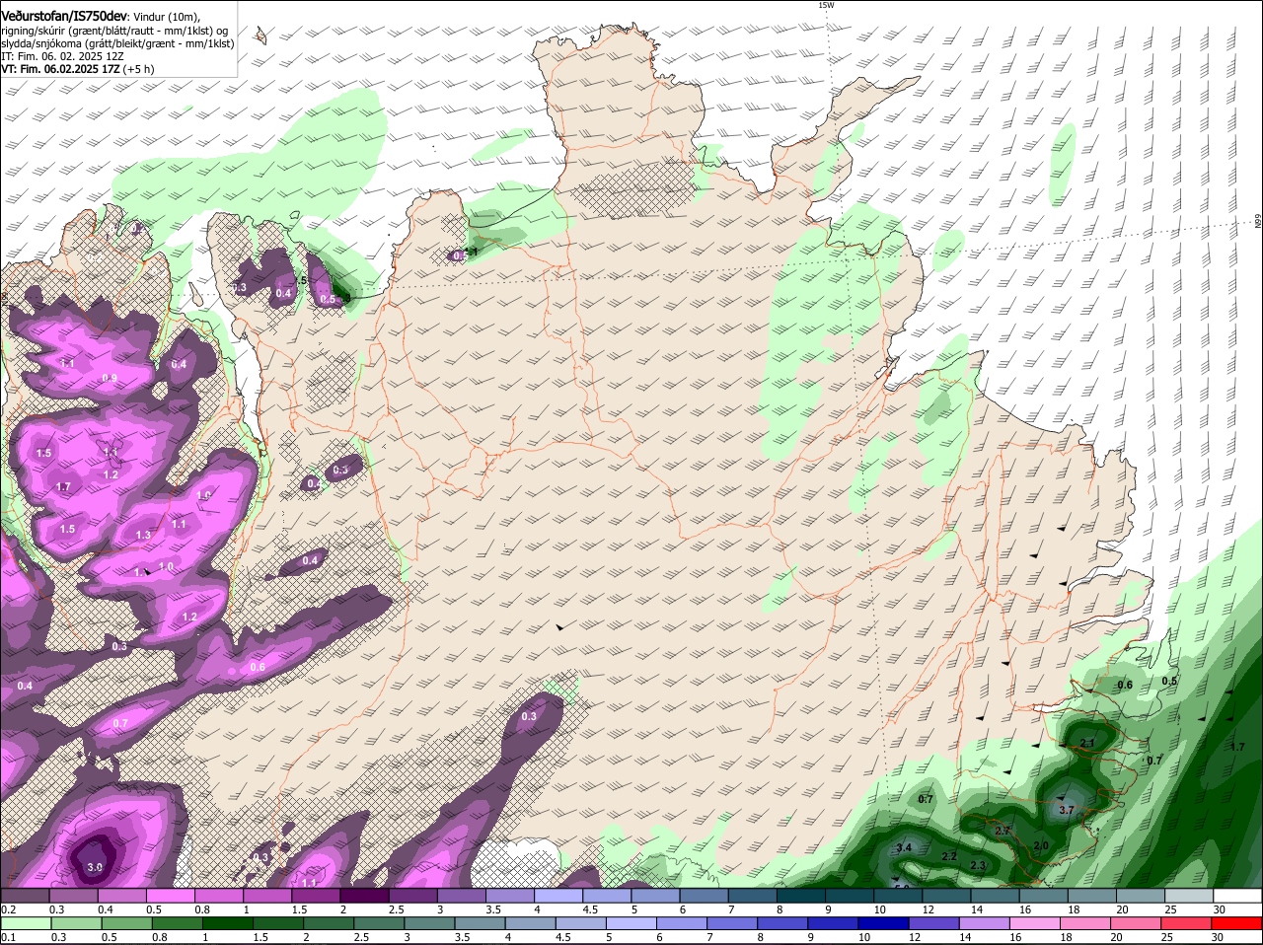Image resolution: width=1263 pixels, height=945 pixels.
Task: Click the 0.9 snowfall value in the west
Action: click(x=110, y=379)
